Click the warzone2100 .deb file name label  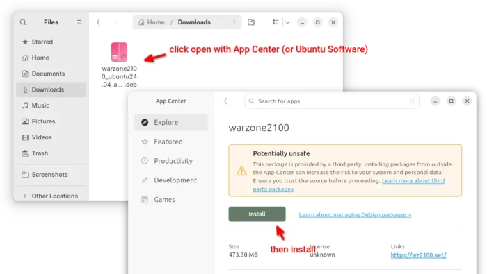[x=119, y=76]
